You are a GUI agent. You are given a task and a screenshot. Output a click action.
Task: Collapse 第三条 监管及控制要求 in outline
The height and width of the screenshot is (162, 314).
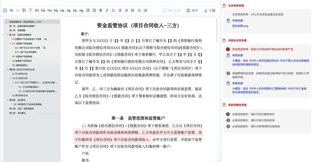(x=8, y=35)
